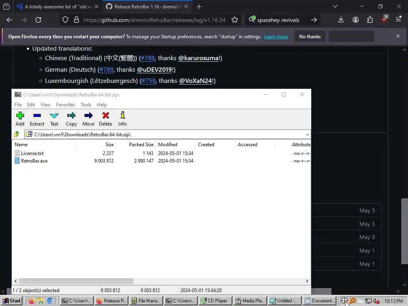Click the search box showing spacehey revivals

pos(278,20)
